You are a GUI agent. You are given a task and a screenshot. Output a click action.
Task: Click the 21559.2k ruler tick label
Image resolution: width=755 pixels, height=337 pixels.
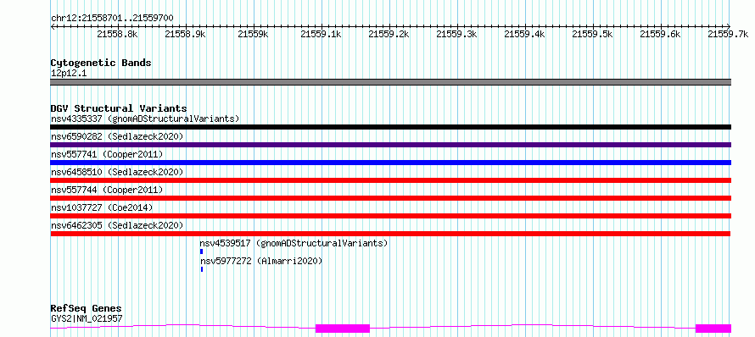pyautogui.click(x=389, y=34)
